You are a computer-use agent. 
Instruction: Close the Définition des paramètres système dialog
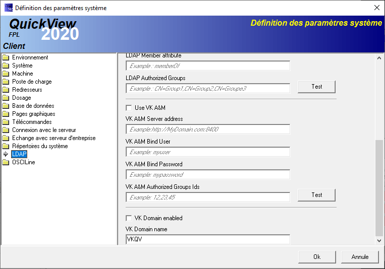click(x=376, y=8)
